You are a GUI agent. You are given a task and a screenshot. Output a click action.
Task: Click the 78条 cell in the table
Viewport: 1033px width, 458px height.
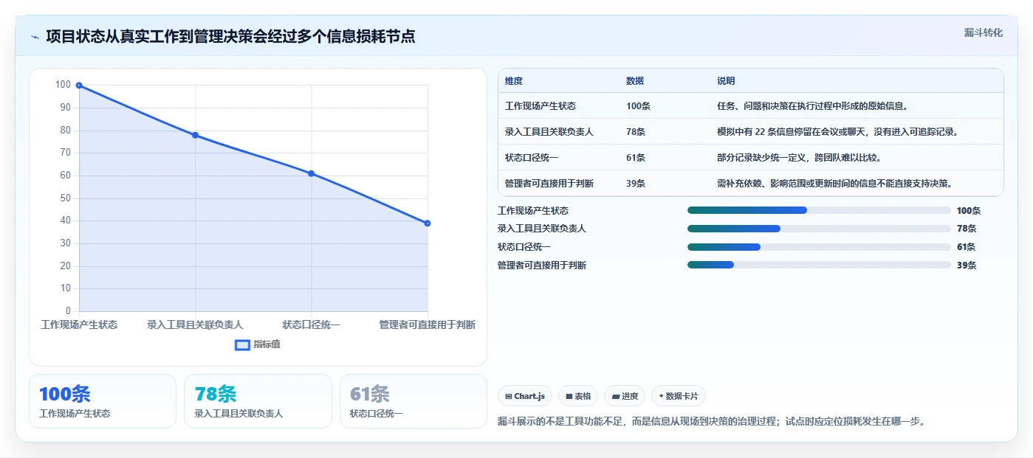tap(636, 132)
